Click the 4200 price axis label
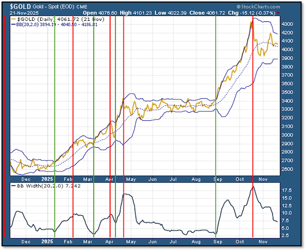The width and height of the screenshot is (306, 251). [287, 33]
